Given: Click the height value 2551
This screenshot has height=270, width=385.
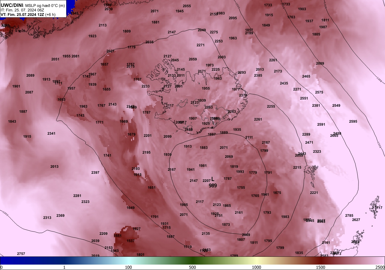Looking at the screenshot, I should pos(304,98).
